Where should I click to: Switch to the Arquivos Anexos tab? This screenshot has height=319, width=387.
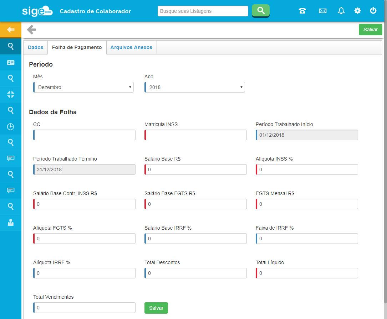[131, 47]
